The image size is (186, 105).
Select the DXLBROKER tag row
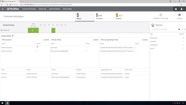(x=168, y=45)
